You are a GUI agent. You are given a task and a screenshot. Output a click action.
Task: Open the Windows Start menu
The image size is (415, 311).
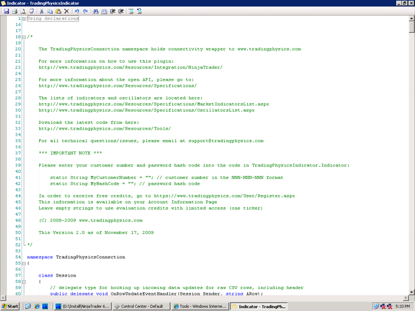(x=11, y=306)
